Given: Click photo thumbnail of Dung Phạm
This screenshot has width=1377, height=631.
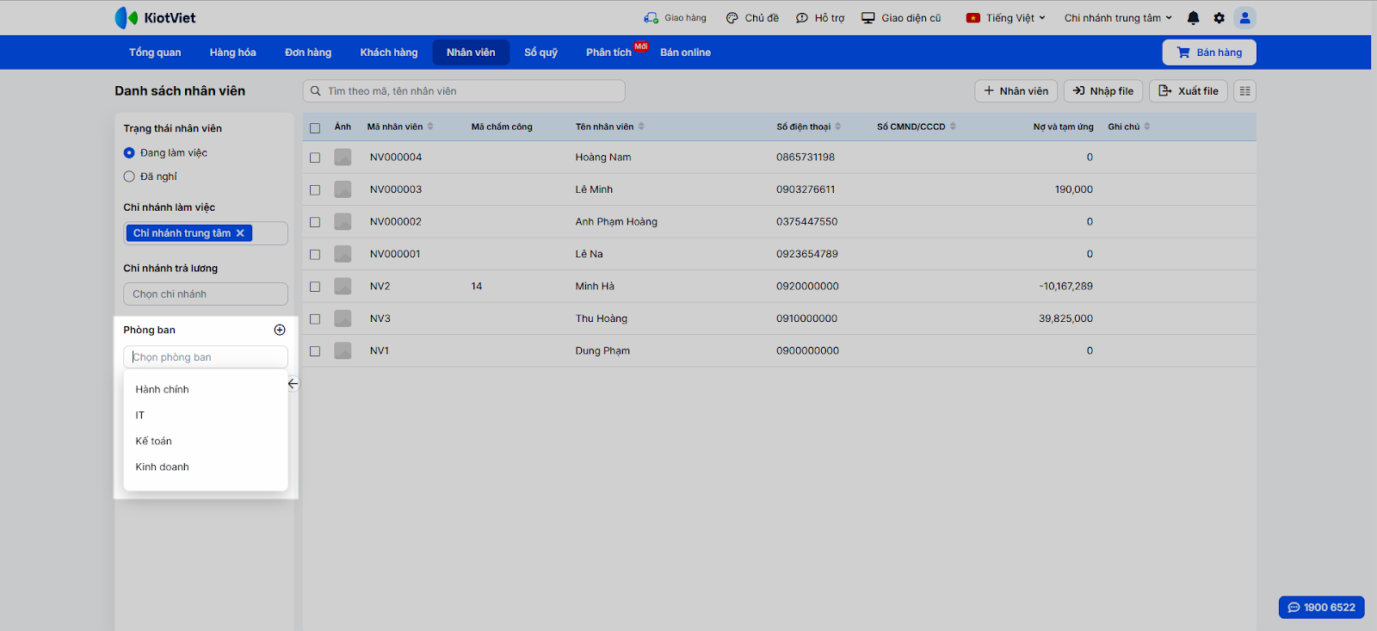Looking at the screenshot, I should [343, 351].
